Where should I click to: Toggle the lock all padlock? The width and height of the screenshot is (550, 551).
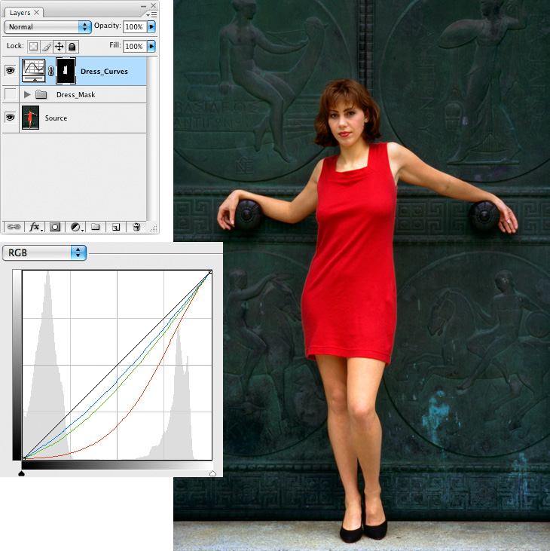pos(72,46)
